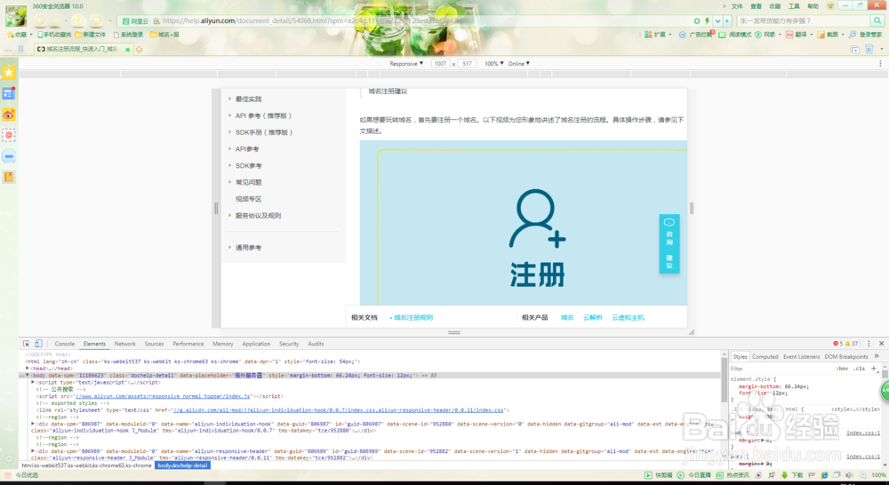This screenshot has height=485, width=889.
Task: Toggle the :hov element state option
Action: pos(842,369)
